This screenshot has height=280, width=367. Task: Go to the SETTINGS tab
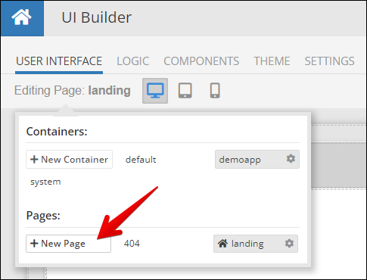coord(329,61)
